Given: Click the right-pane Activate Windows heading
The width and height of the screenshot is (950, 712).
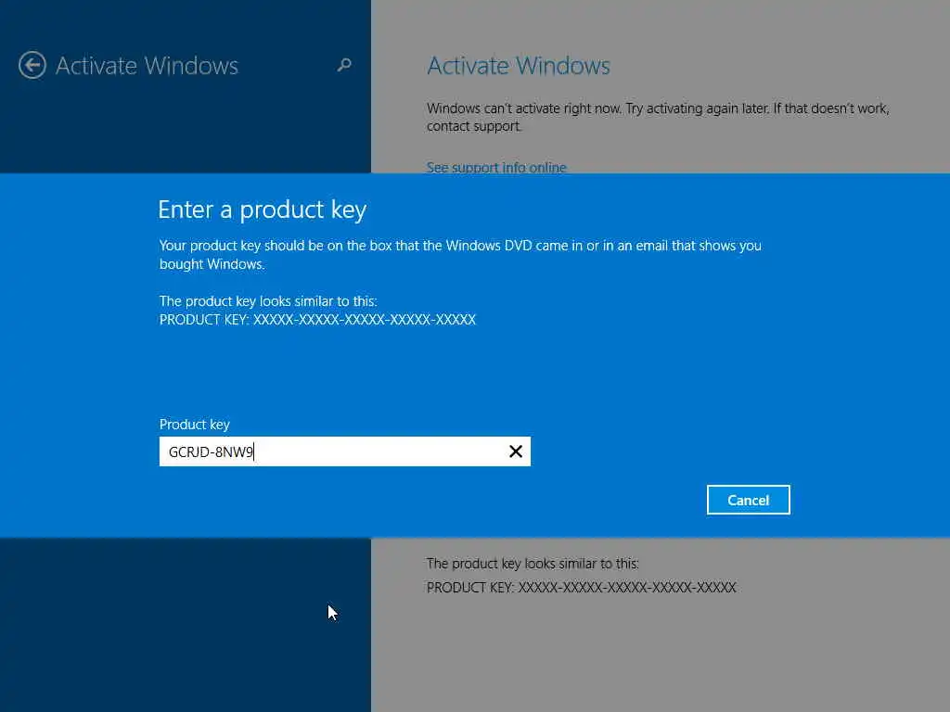Looking at the screenshot, I should (519, 66).
